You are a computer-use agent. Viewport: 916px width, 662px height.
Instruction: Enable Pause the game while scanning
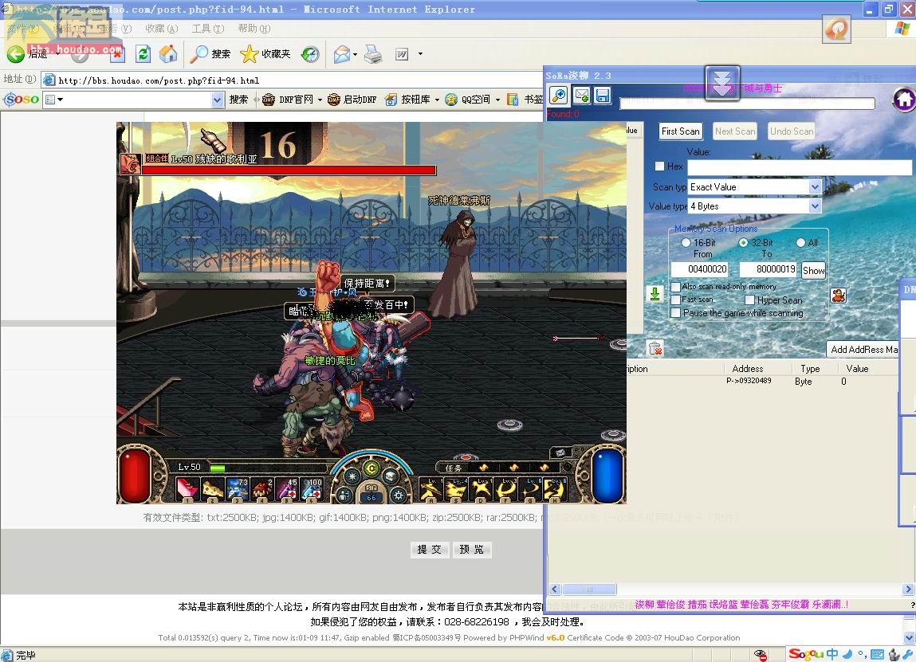tap(676, 313)
